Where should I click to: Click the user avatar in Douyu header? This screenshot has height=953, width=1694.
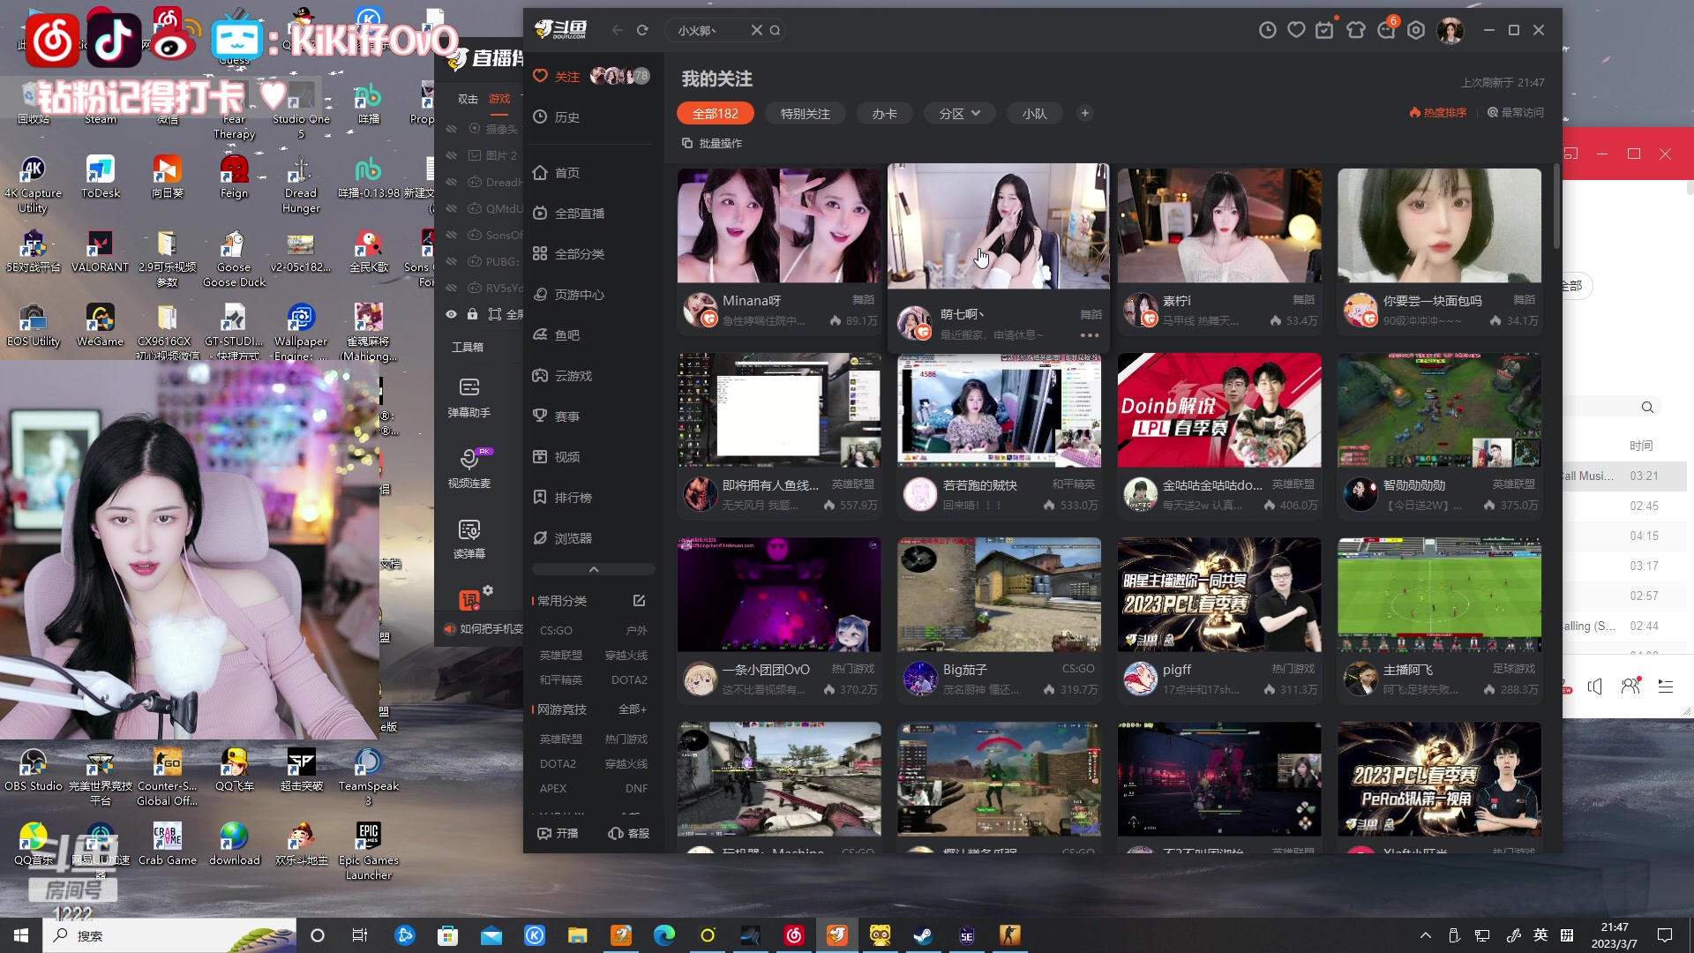1450,31
